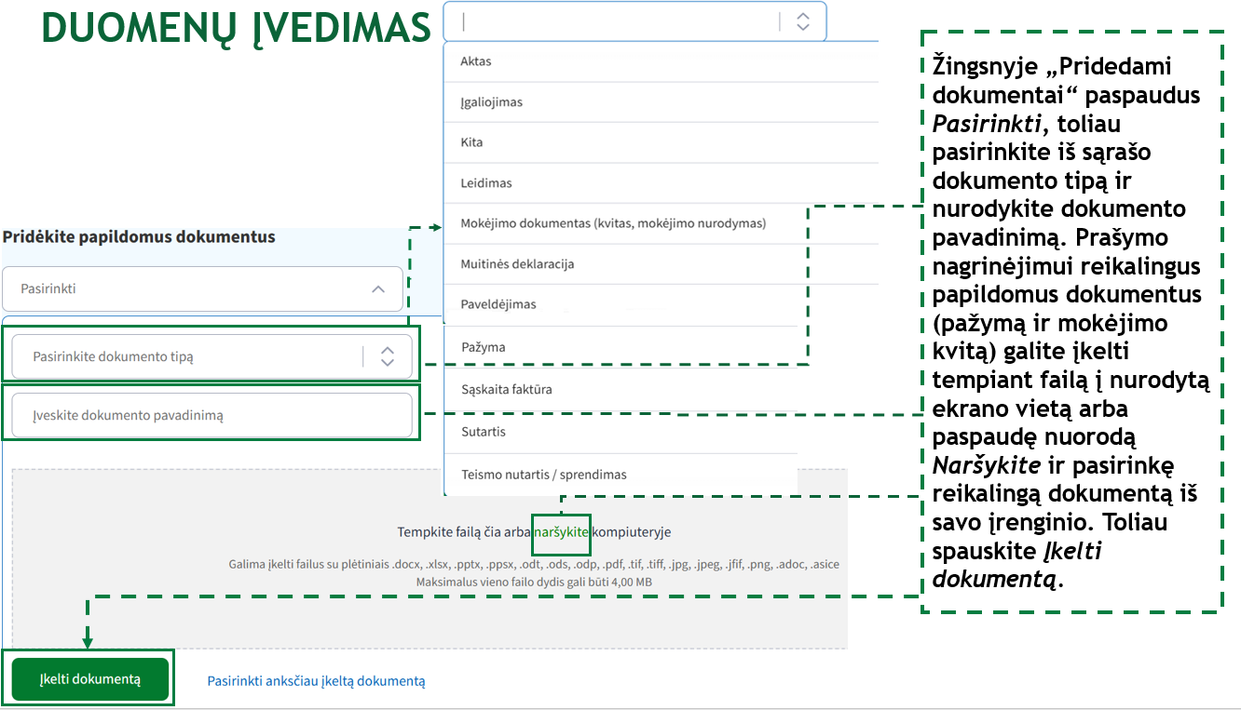Click the 'naršykite' browse link
This screenshot has width=1241, height=710.
coord(561,532)
